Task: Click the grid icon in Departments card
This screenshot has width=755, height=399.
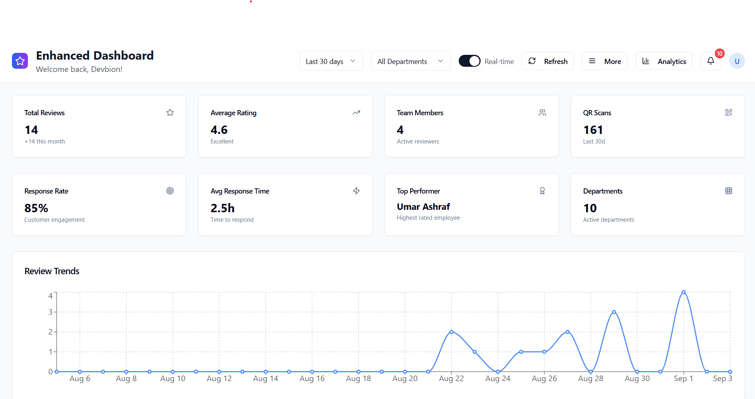Action: pos(729,191)
